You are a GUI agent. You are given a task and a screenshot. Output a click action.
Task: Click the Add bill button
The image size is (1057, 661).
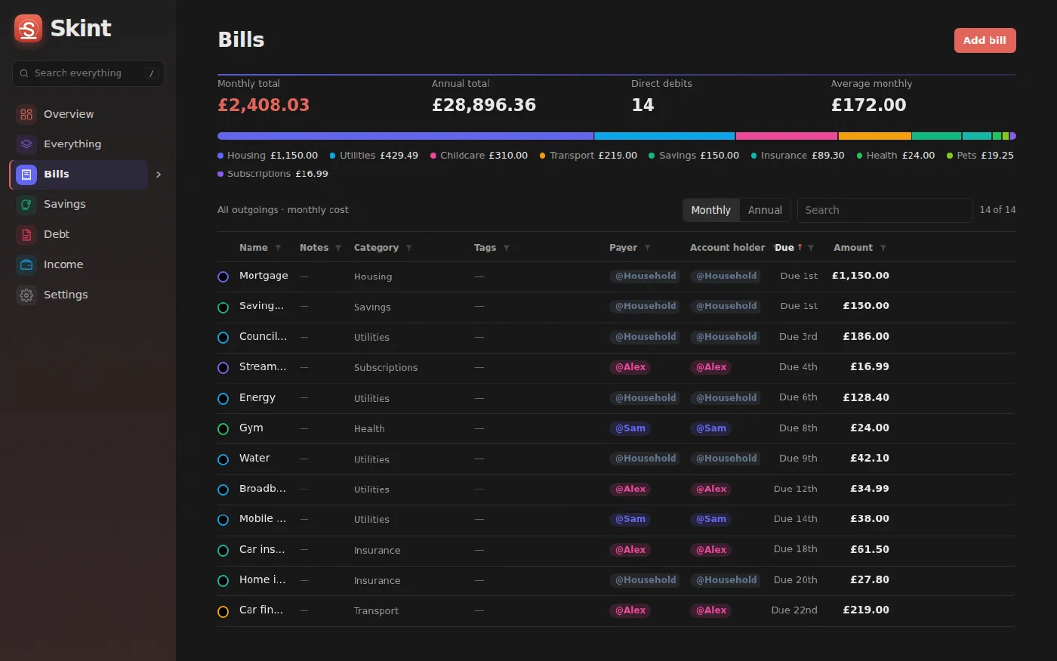point(985,41)
